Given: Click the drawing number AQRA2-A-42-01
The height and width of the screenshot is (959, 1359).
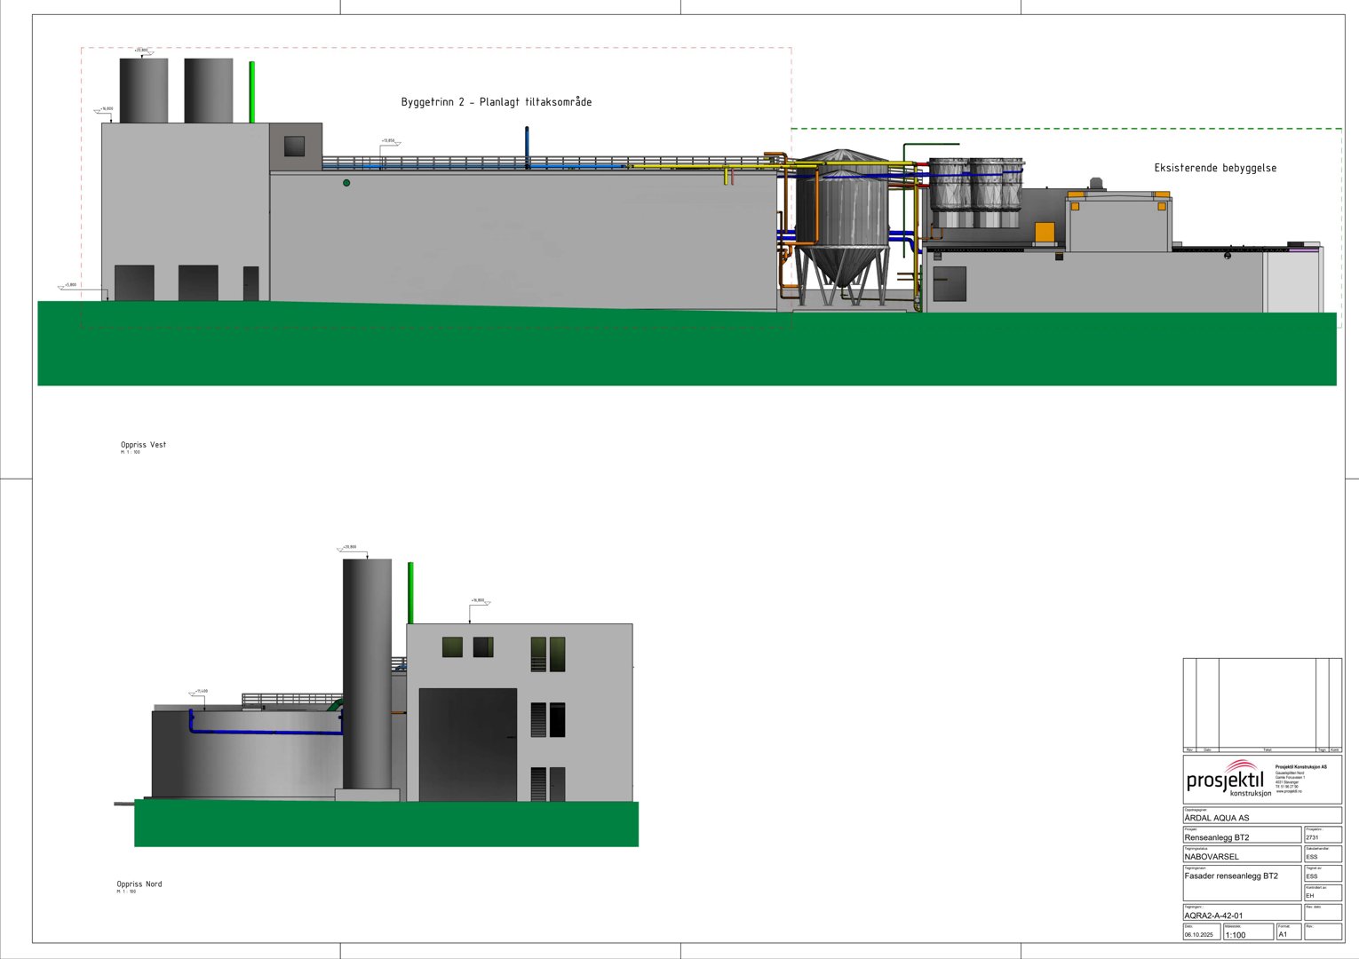Looking at the screenshot, I should (1213, 915).
